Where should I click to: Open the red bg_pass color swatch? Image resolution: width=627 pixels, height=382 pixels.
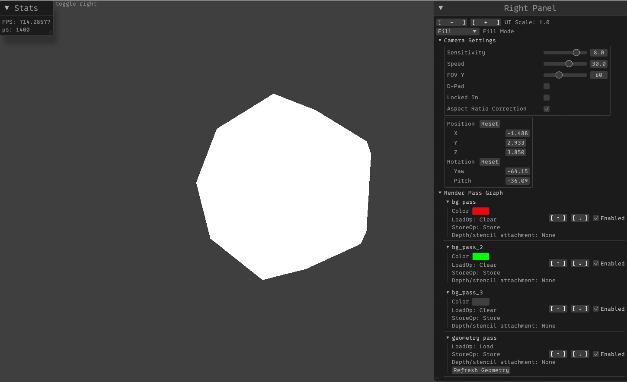point(481,211)
